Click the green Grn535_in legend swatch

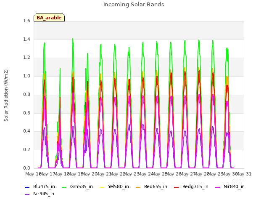pos(64,187)
